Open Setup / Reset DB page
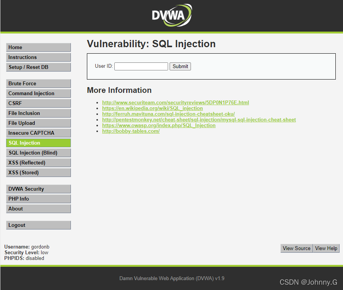The height and width of the screenshot is (290, 343). pos(38,67)
